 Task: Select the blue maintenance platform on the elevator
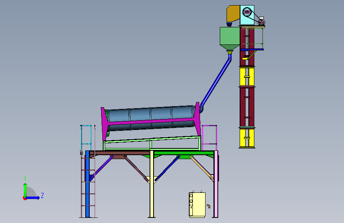pyautogui.click(x=252, y=50)
